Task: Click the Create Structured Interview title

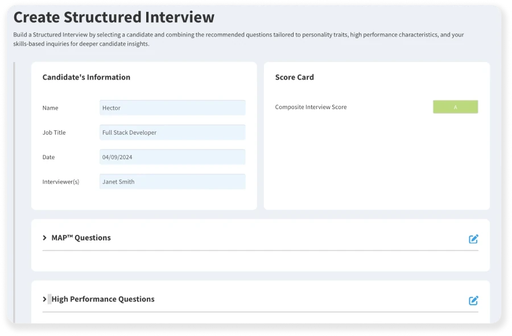Action: [114, 17]
